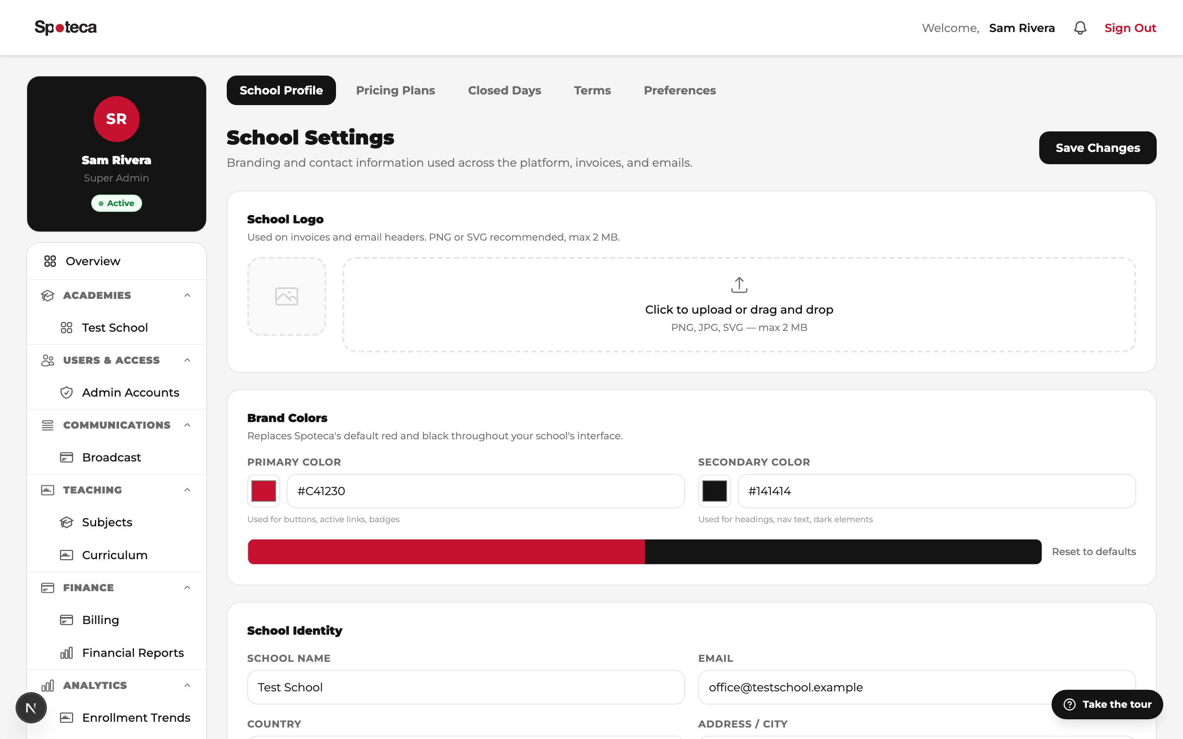
Task: Collapse the Analytics section
Action: 187,685
